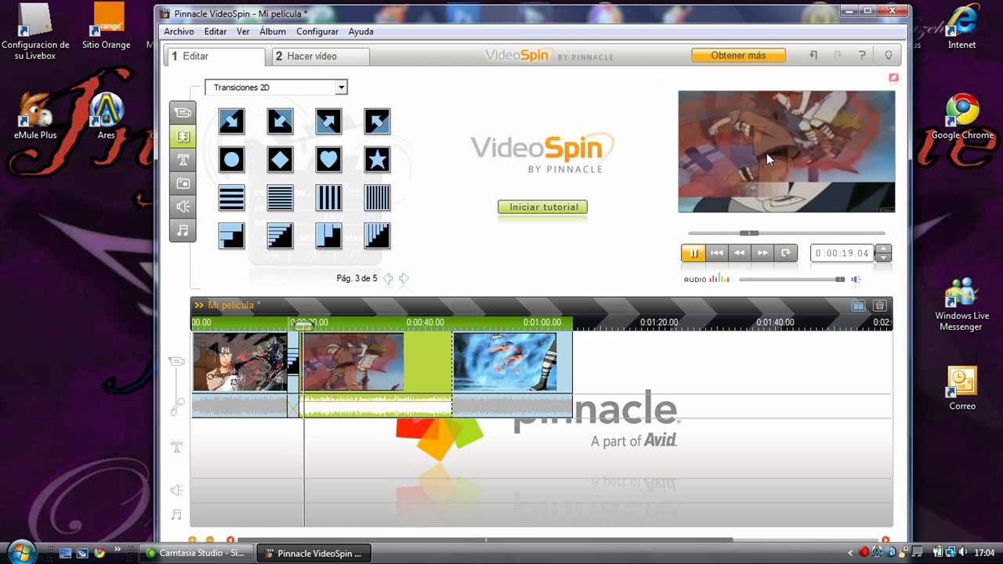Select the fourth staircase wipe transition

pyautogui.click(x=377, y=236)
